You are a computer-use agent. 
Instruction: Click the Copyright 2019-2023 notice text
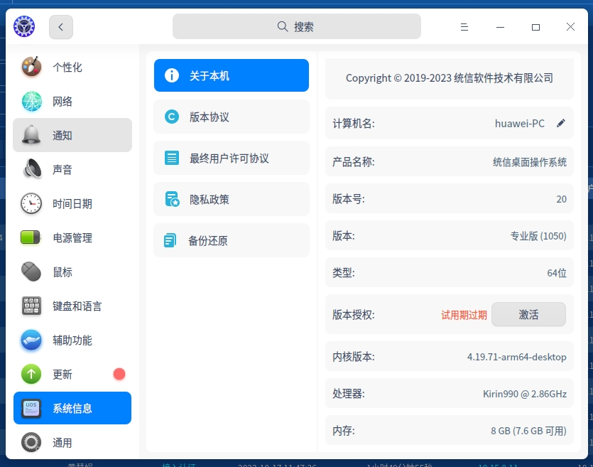click(x=450, y=78)
